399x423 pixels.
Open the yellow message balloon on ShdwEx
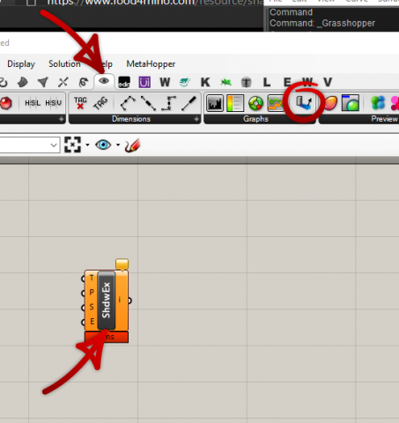pos(122,264)
